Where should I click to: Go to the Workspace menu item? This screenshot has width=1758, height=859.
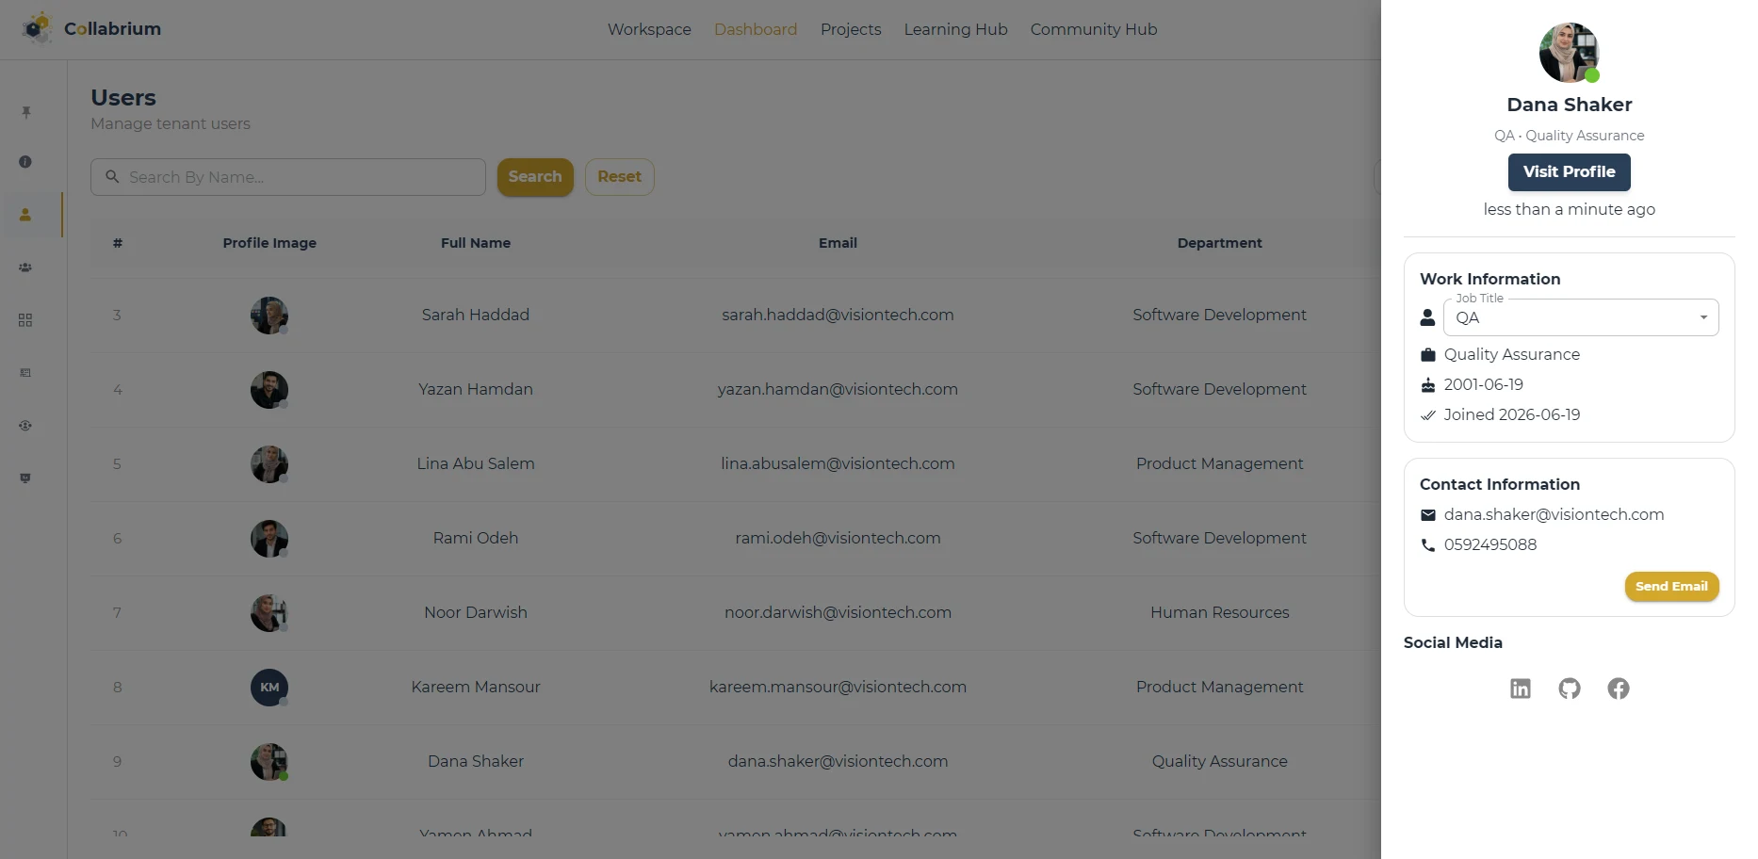tap(649, 29)
